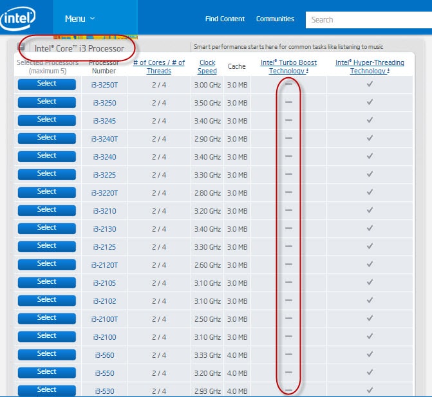The height and width of the screenshot is (397, 432).
Task: Open the Intel Hyper-Threading Technology header link
Action: pyautogui.click(x=370, y=67)
